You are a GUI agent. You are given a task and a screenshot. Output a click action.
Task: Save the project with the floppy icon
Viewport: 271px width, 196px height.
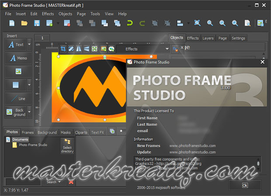(x=37, y=23)
